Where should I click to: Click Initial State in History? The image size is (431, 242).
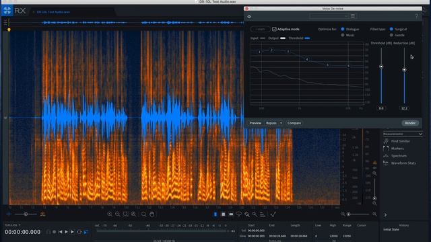click(x=391, y=229)
